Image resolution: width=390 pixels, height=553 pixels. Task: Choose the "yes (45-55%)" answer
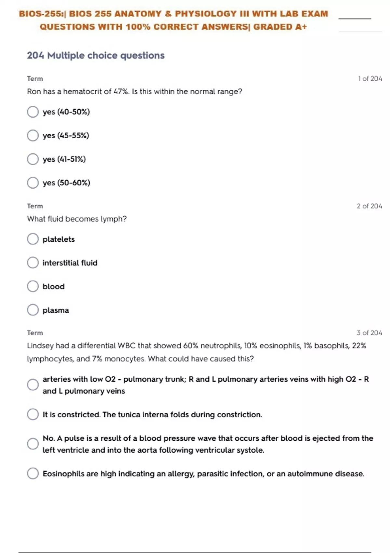[33, 136]
